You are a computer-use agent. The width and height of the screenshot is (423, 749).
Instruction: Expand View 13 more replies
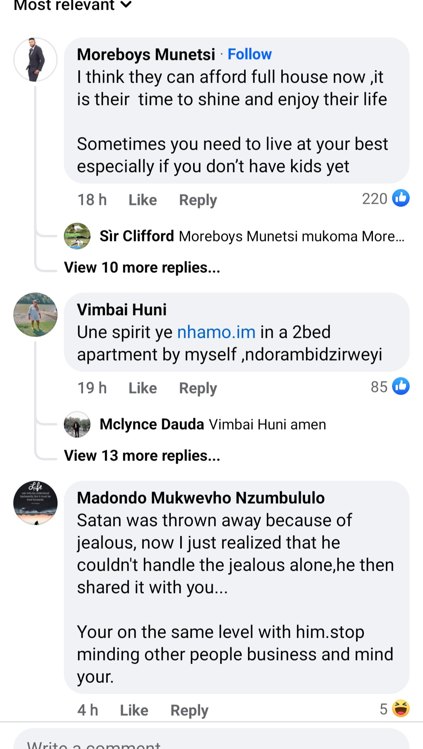click(x=142, y=455)
